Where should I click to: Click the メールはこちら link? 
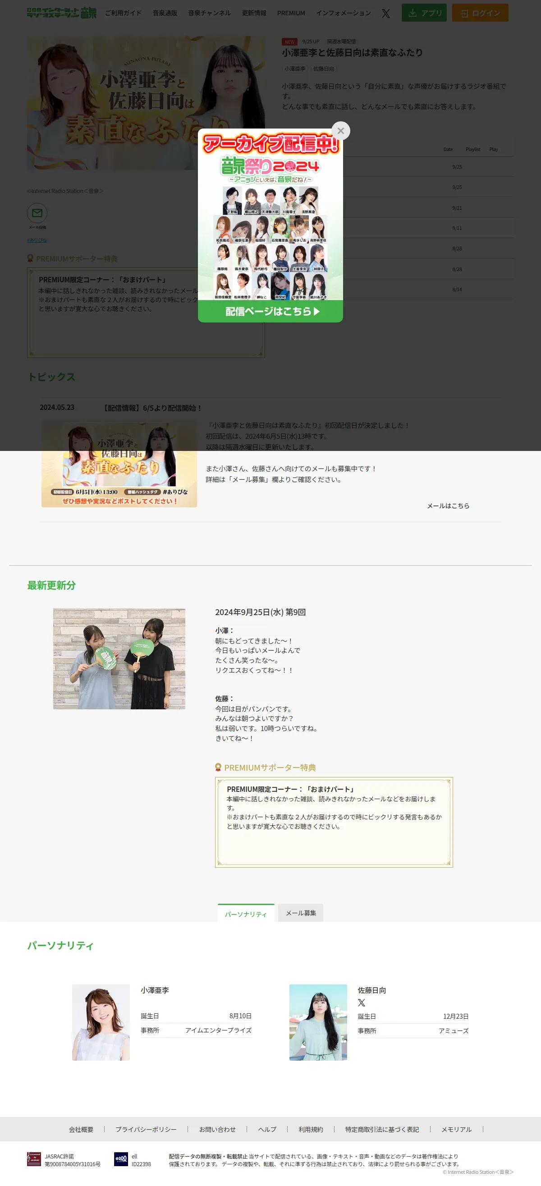point(448,506)
